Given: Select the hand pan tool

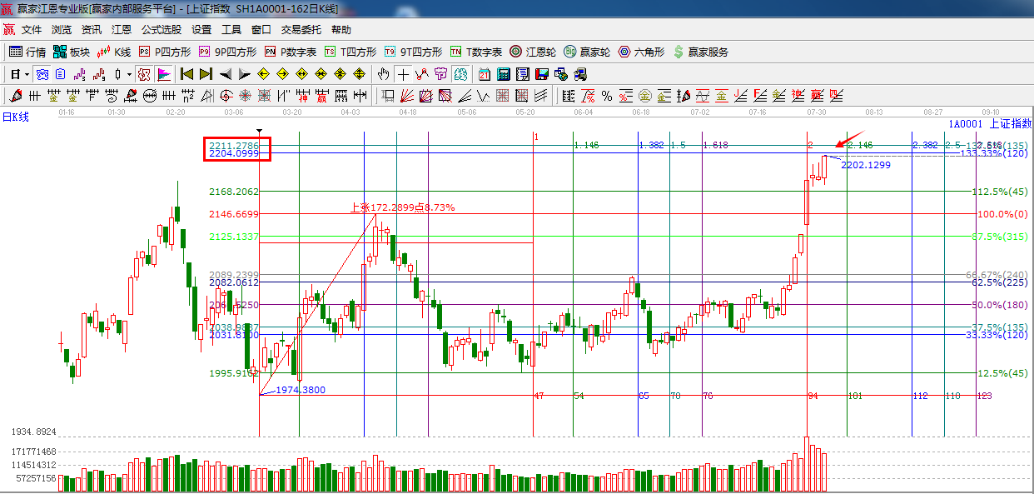Looking at the screenshot, I should click(x=383, y=74).
